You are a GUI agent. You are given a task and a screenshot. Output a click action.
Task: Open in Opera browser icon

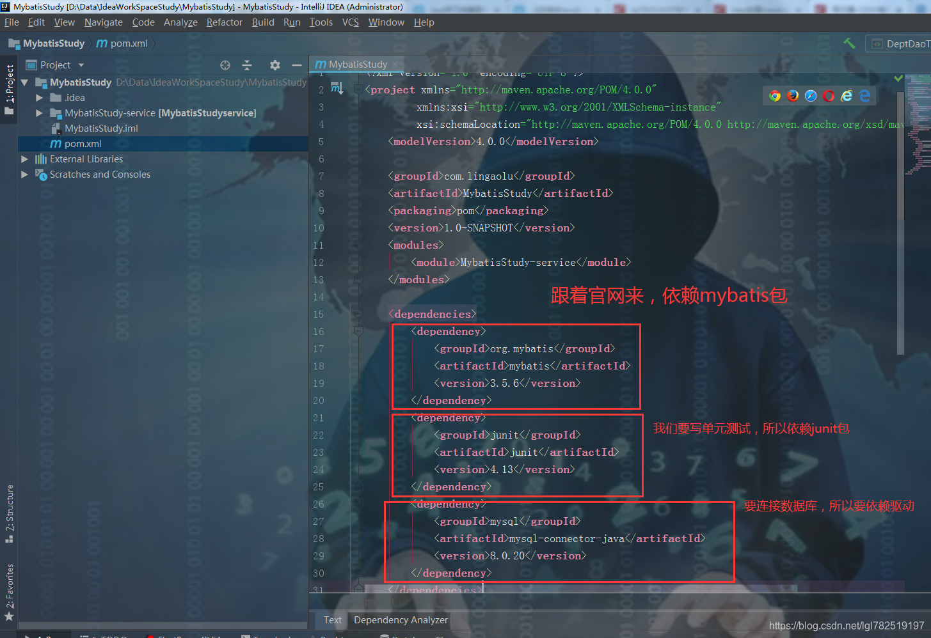tap(829, 96)
